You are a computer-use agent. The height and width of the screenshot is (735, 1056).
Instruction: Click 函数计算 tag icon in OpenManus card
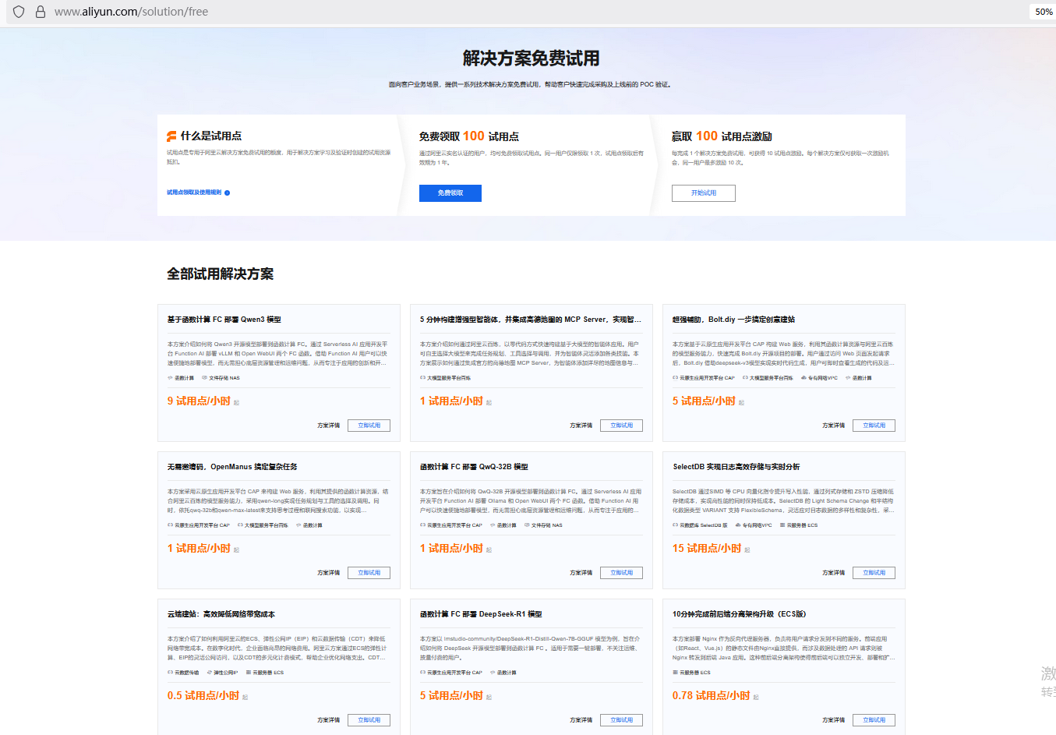point(298,525)
